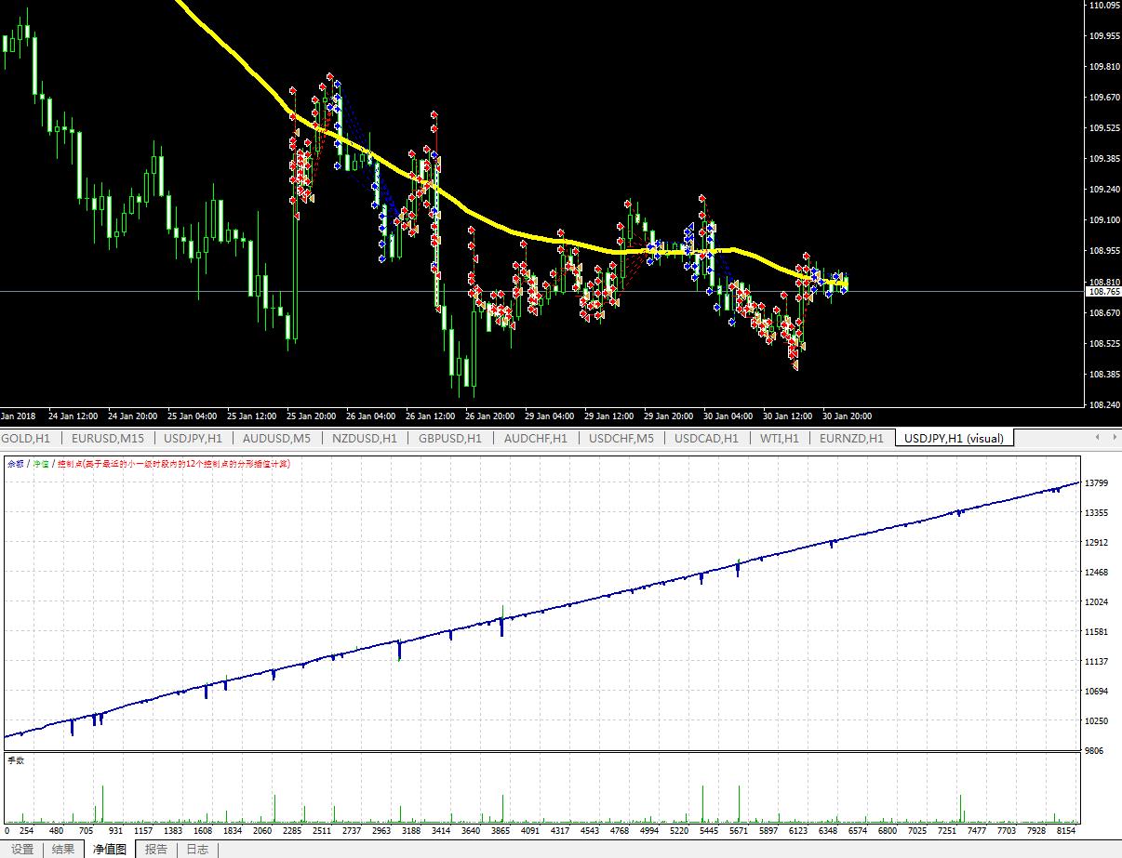This screenshot has height=858, width=1122.
Task: Open the EURNZD,H1 chart tab
Action: 851,438
